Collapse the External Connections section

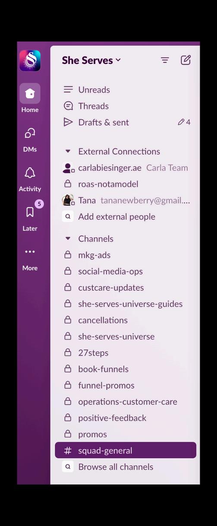click(x=68, y=152)
